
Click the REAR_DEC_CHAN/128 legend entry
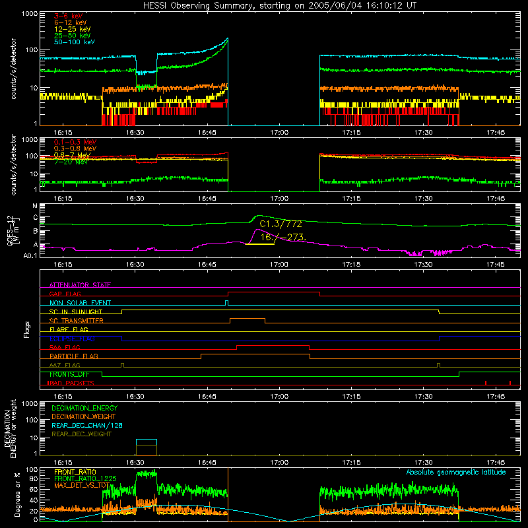[87, 425]
